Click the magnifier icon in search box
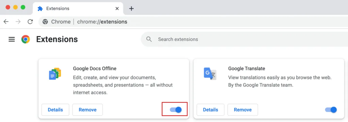348x122 pixels. tap(149, 39)
